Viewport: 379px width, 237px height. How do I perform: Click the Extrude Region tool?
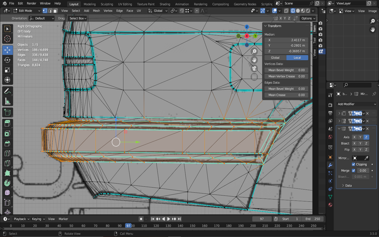tap(7, 123)
